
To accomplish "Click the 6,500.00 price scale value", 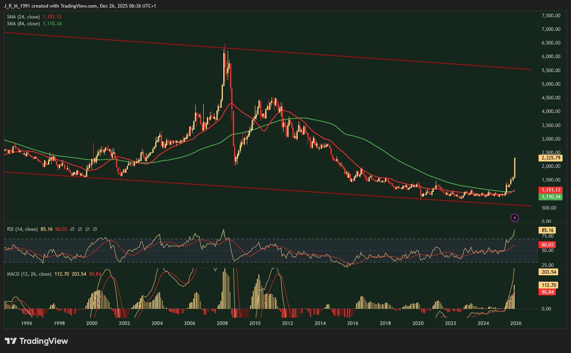I will 551,43.
